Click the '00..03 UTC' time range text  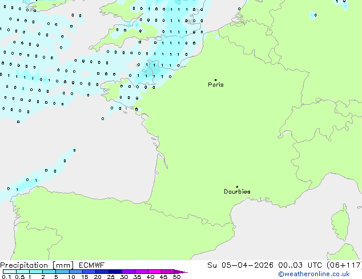tap(300, 265)
